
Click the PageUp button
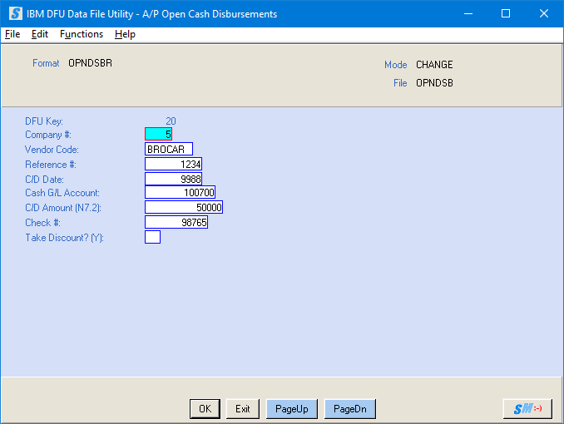coord(292,409)
